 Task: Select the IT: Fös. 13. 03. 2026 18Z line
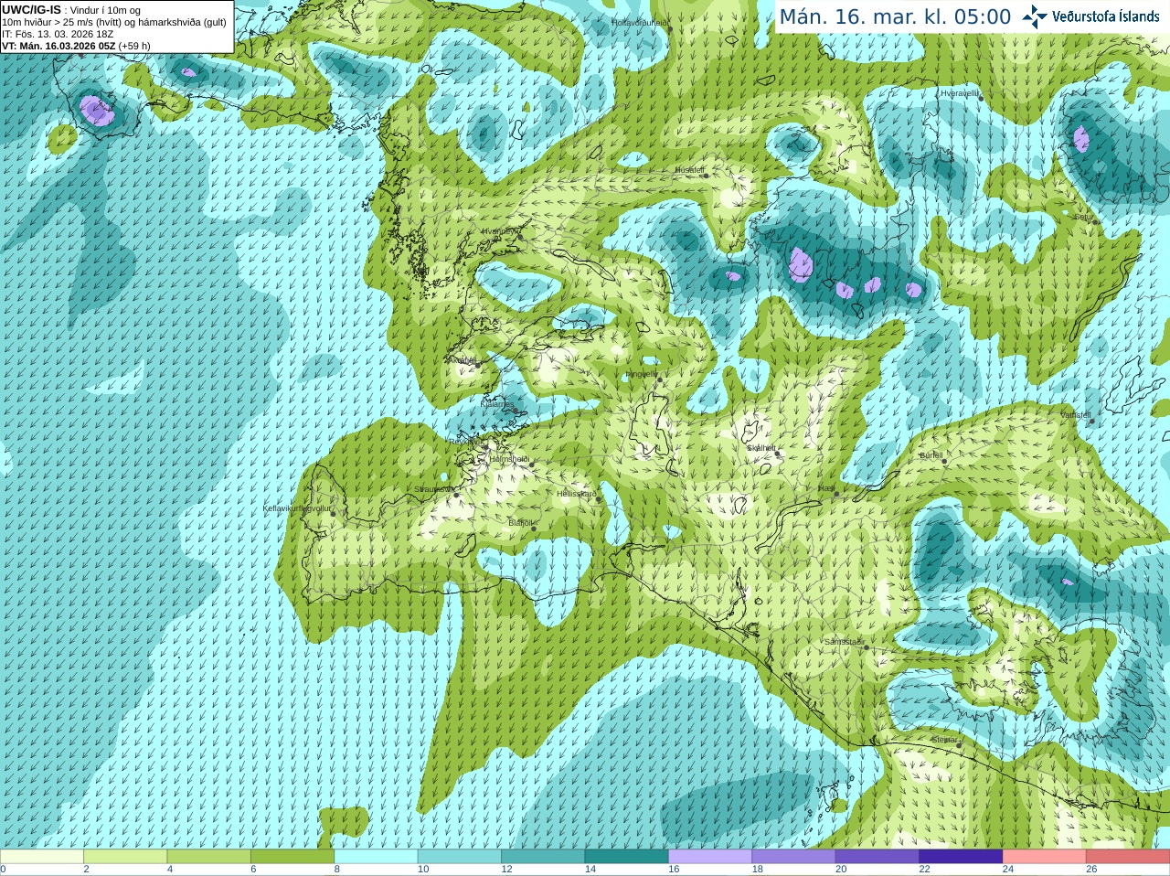[x=58, y=34]
